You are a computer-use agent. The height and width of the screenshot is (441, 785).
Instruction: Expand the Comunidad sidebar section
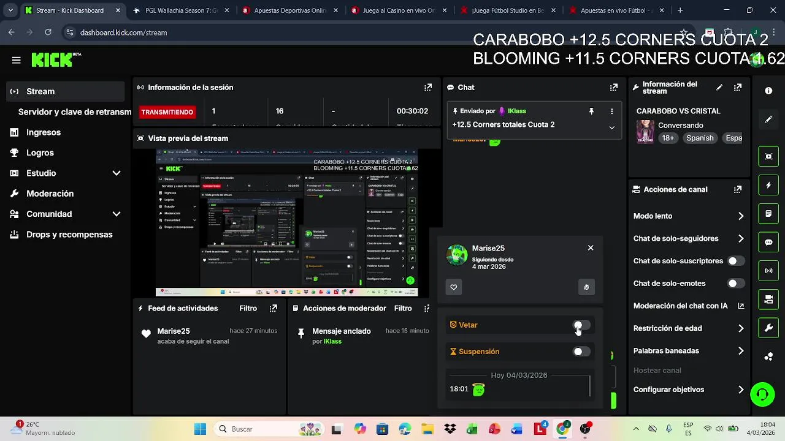117,214
